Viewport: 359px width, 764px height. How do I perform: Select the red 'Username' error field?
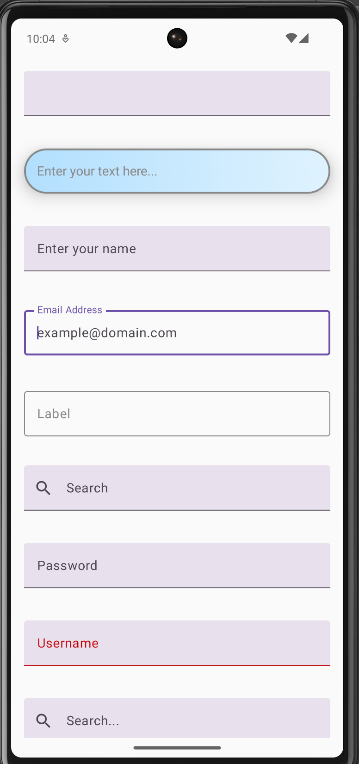click(x=177, y=643)
